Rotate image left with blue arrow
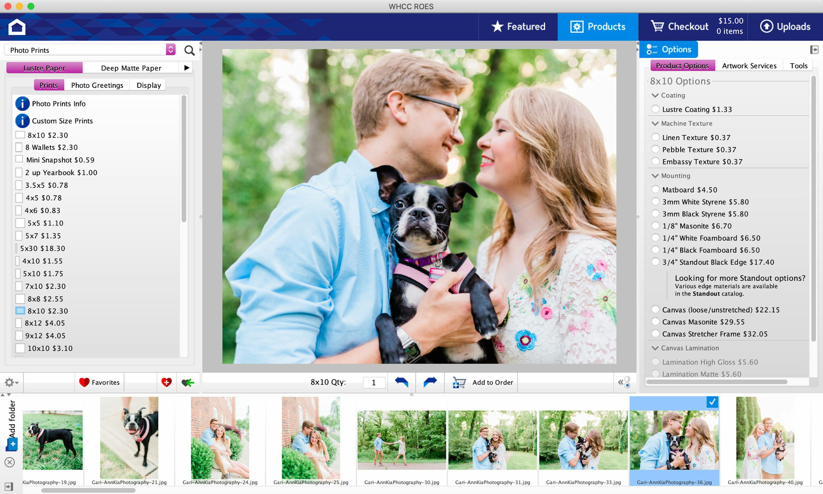Screen dimensions: 823x494 tap(401, 382)
